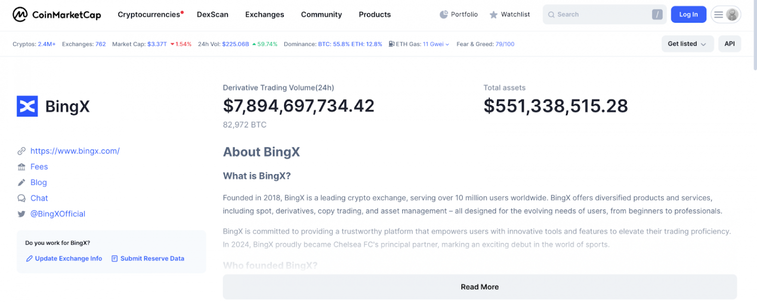Click the Watchlist star icon
This screenshot has height=302, width=757.
click(x=493, y=15)
